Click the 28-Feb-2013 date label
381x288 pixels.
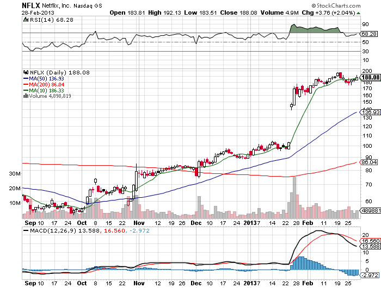point(38,12)
